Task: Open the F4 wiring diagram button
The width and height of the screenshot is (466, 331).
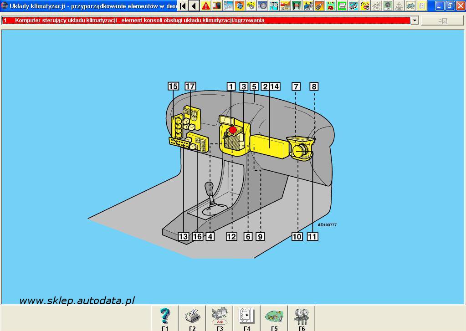Action: (247, 318)
